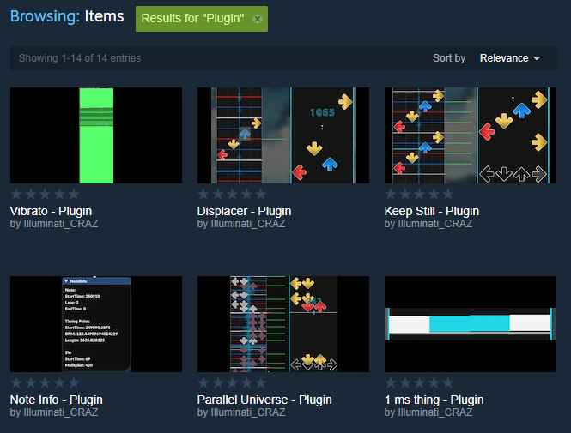The height and width of the screenshot is (433, 571).
Task: Open the Note Info - Plugin thumbnail
Action: coord(96,324)
